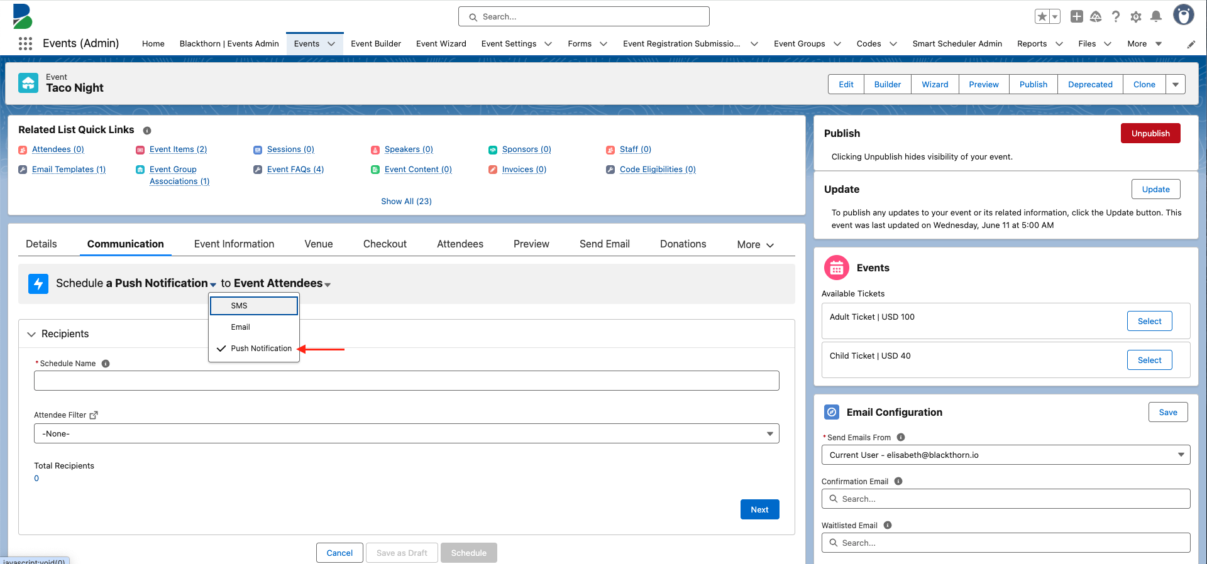The width and height of the screenshot is (1207, 564).
Task: Click the Waitlisted Email info icon
Action: (888, 525)
